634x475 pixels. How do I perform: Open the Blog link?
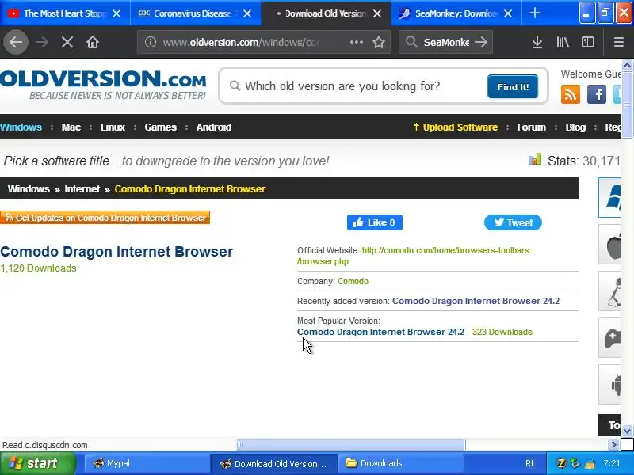[575, 127]
